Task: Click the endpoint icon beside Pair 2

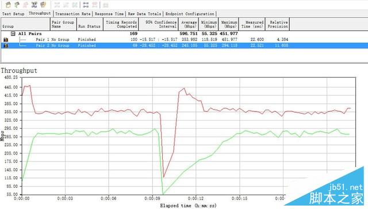Action: click(6, 45)
